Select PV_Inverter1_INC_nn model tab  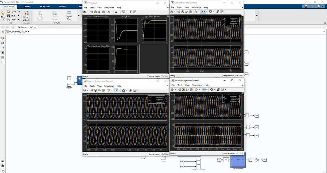pos(27,27)
